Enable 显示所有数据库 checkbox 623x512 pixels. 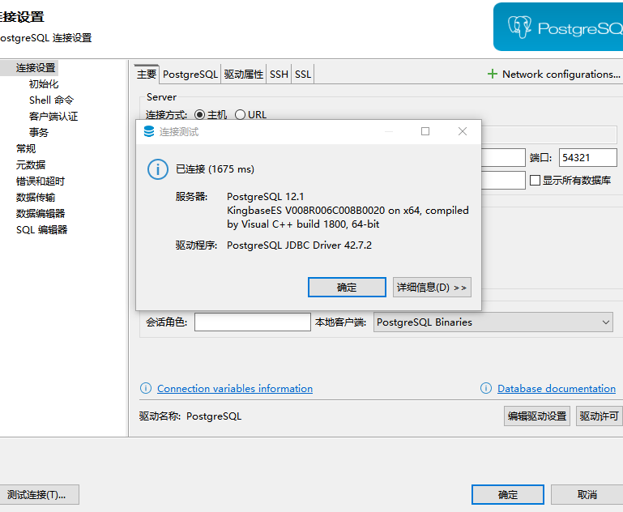[535, 181]
